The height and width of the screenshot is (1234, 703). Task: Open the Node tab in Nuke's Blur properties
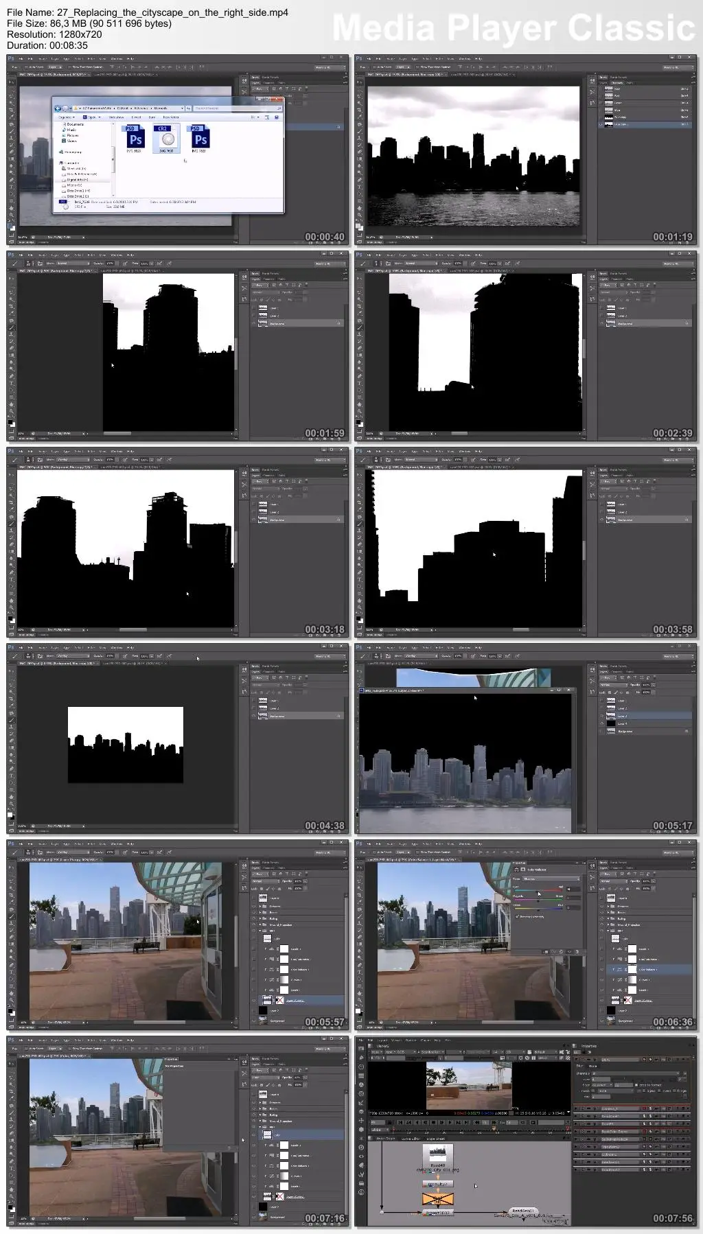[592, 1066]
